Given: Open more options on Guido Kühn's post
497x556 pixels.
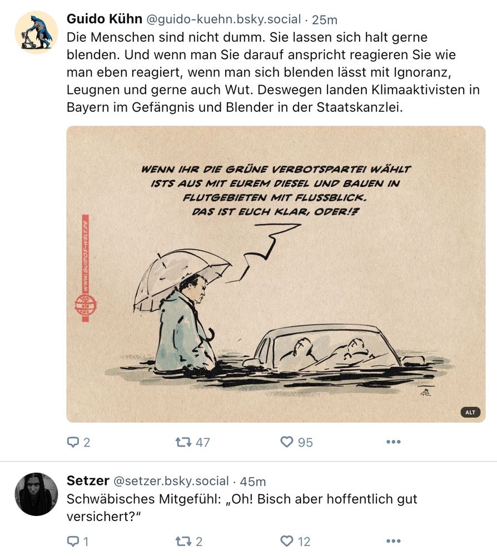Looking at the screenshot, I should coord(393,442).
